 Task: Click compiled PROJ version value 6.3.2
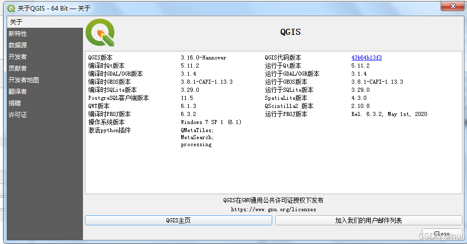click(188, 114)
